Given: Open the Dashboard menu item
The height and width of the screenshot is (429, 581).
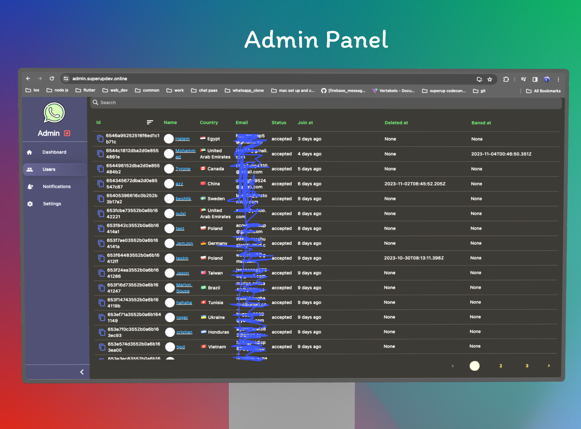Looking at the screenshot, I should (x=54, y=152).
